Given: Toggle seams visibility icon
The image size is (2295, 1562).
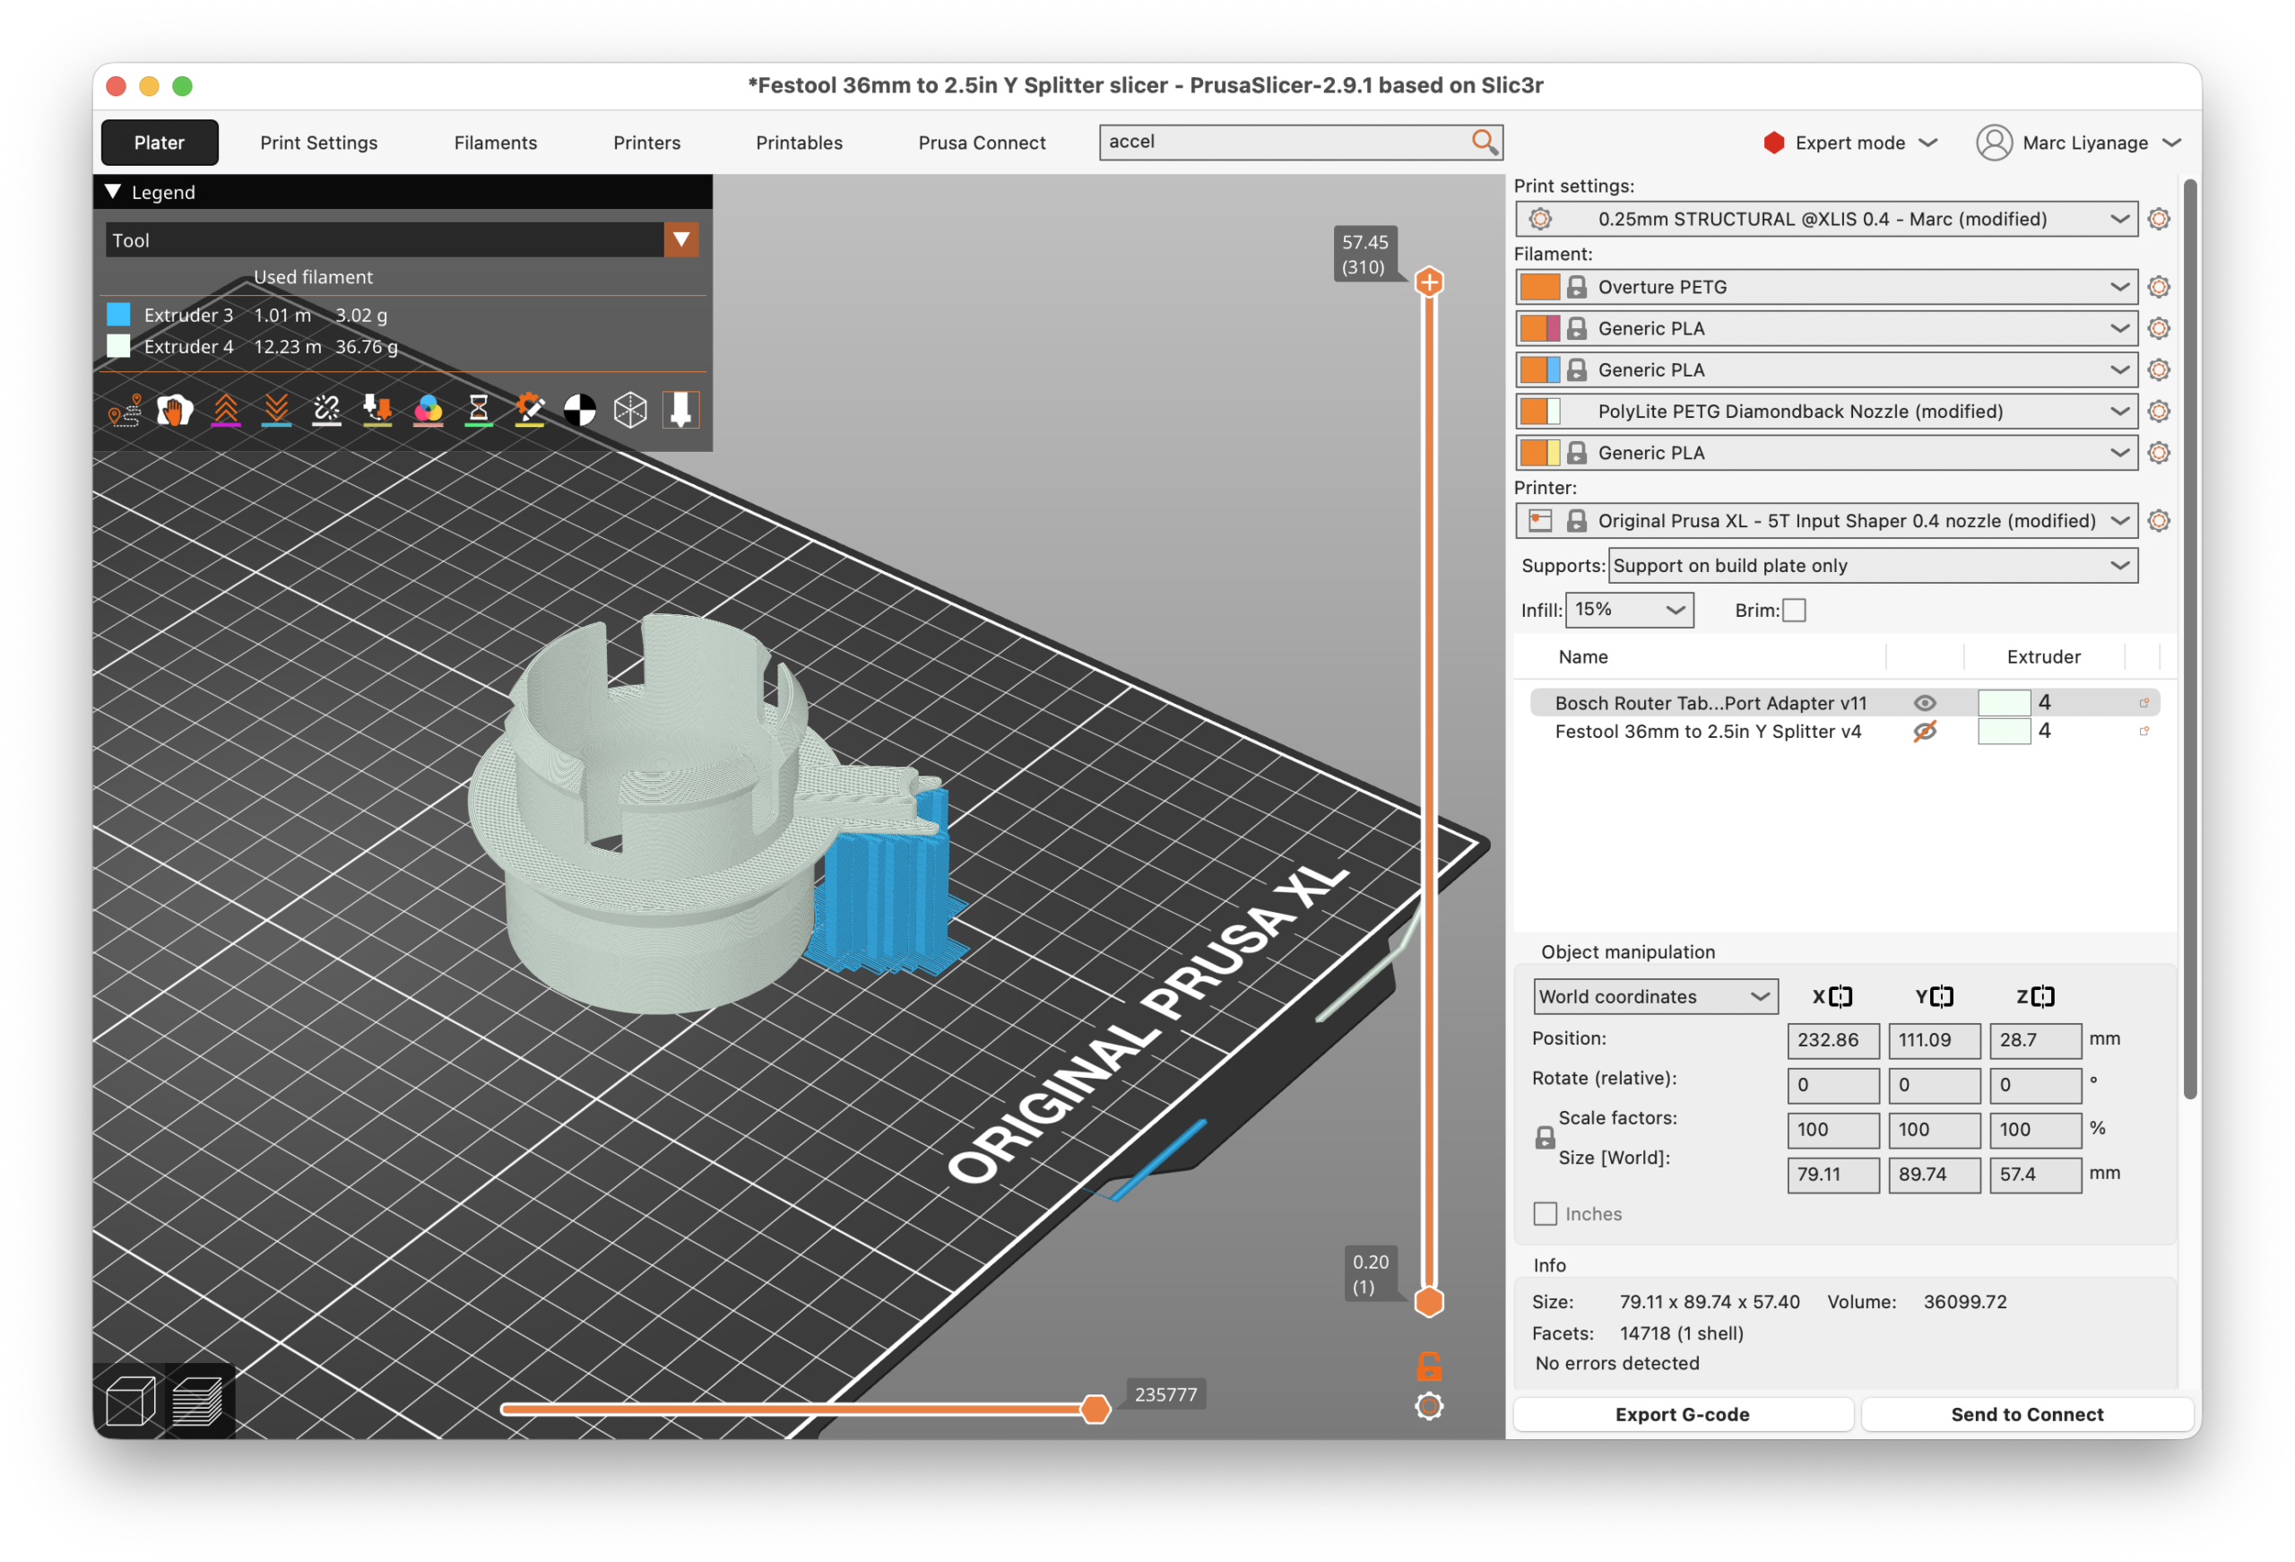Looking at the screenshot, I should tap(327, 410).
